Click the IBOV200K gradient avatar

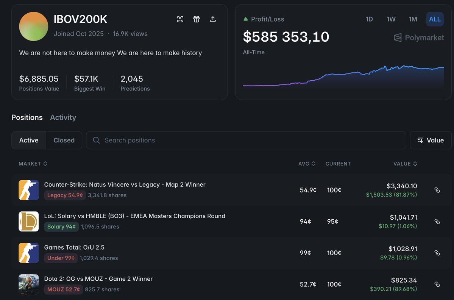[x=34, y=27]
